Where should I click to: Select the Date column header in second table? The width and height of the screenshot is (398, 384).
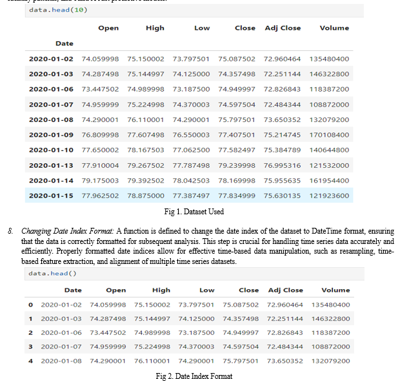[73, 290]
